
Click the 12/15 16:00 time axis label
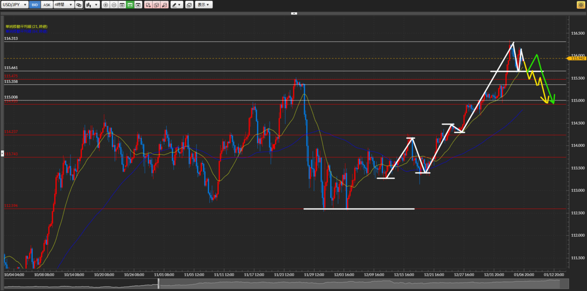click(404, 274)
